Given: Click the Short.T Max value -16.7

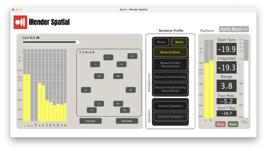Looking at the screenshot, I should click(226, 113).
